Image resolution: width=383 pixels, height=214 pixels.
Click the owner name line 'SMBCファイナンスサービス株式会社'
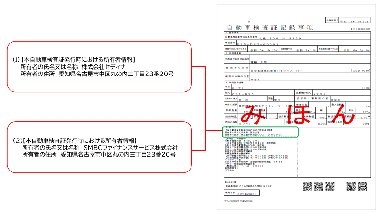coord(131,148)
